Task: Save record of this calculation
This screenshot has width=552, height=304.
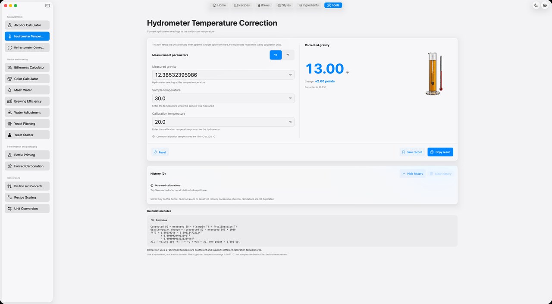Action: [x=412, y=152]
